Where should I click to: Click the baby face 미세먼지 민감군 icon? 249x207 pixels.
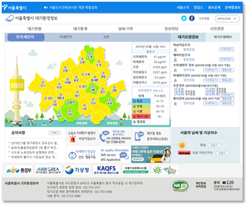pos(72,155)
